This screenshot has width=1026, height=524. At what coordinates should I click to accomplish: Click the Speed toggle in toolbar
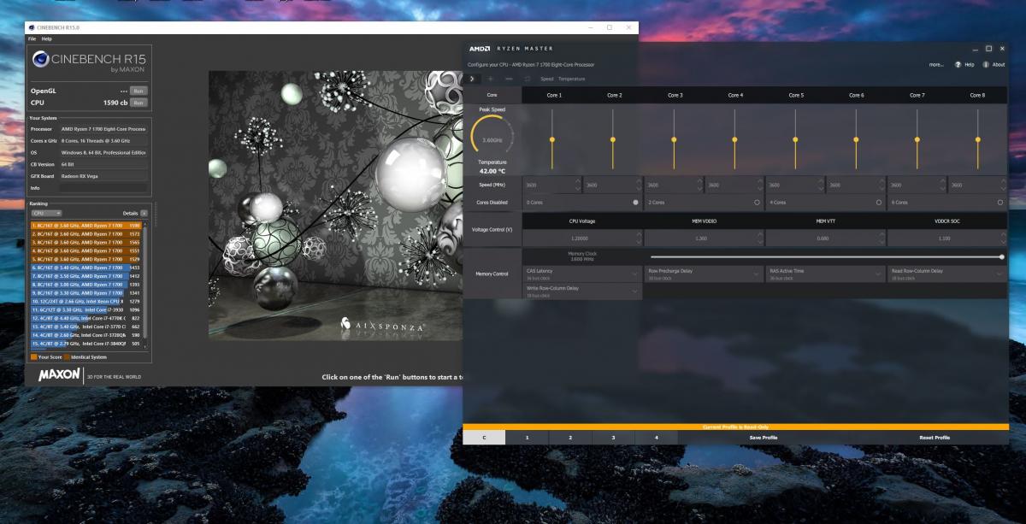point(547,79)
